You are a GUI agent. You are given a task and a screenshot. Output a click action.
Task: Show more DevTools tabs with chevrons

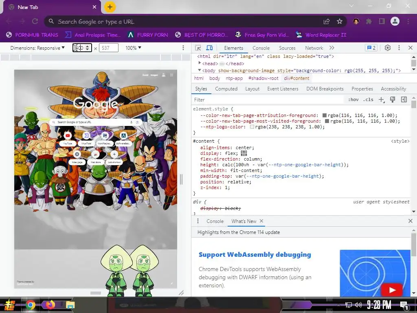(331, 48)
